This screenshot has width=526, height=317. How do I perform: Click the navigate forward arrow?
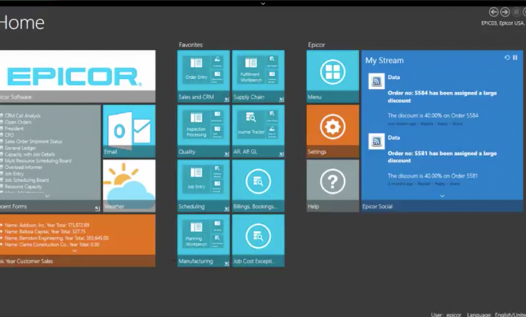click(x=505, y=12)
